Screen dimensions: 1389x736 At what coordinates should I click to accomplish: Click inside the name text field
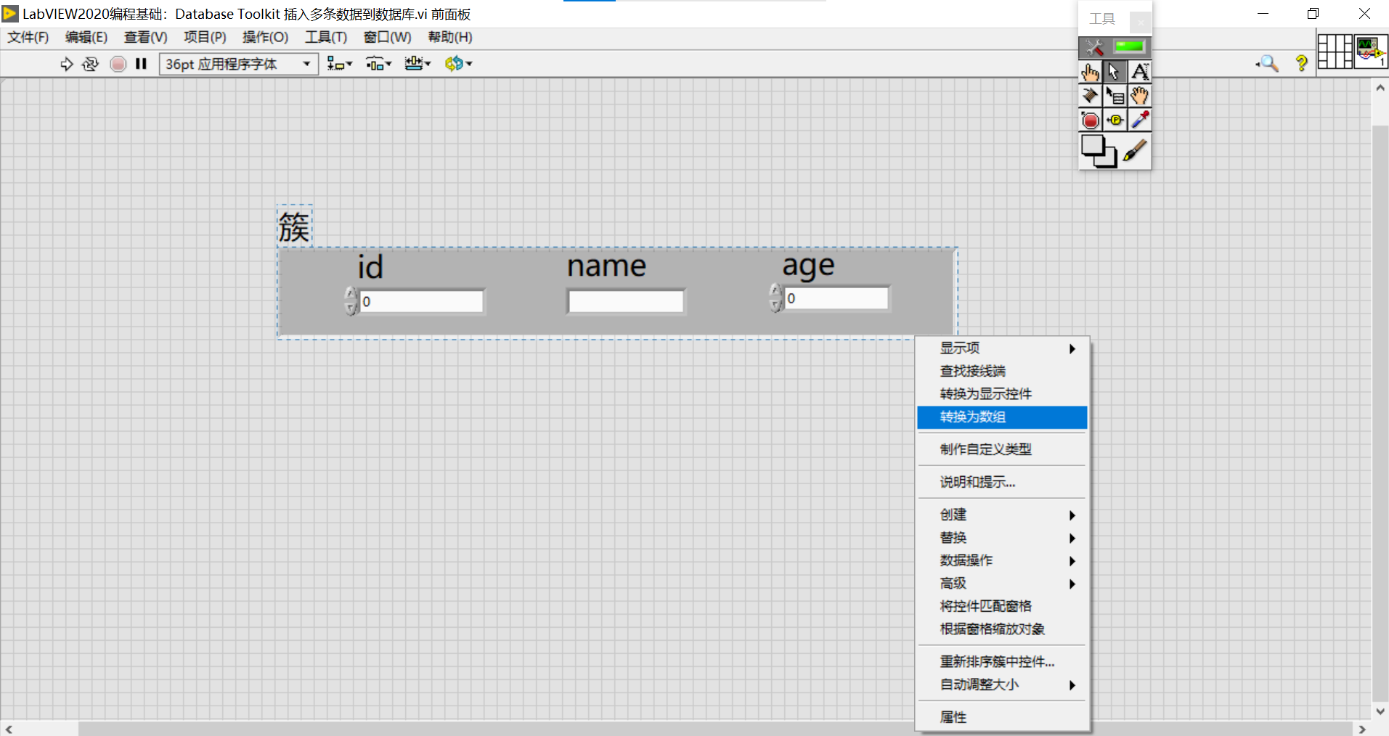pos(625,300)
